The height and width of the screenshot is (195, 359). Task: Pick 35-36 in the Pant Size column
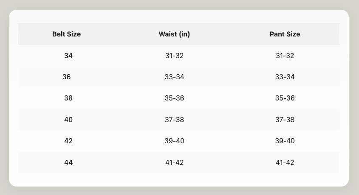click(x=285, y=98)
